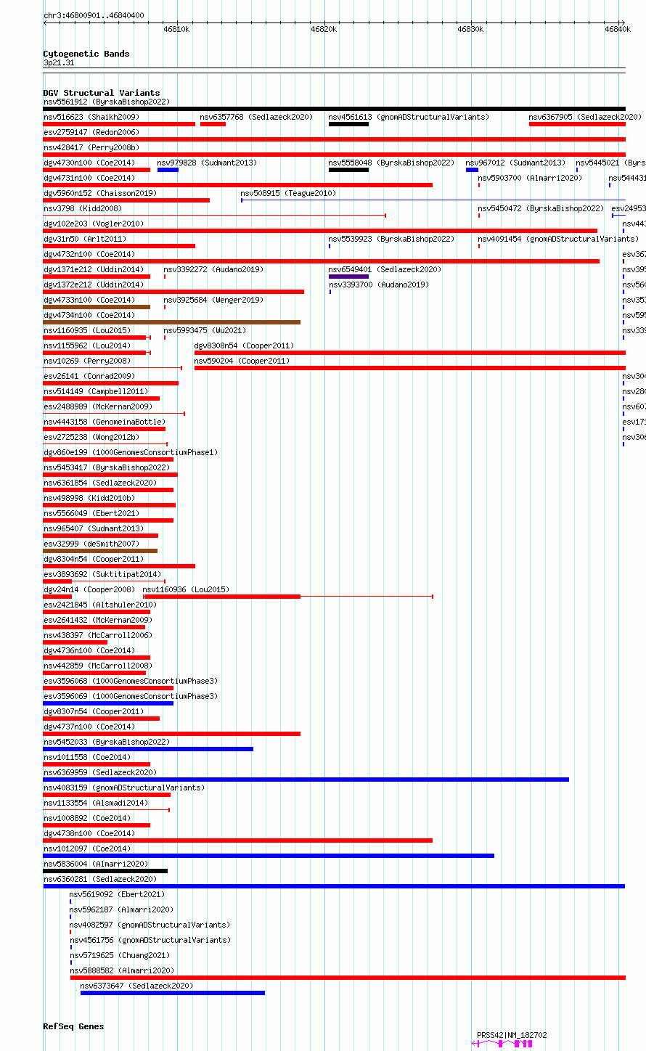Click esv3893692 (Suktitipat2014) label
Image resolution: width=646 pixels, height=1051 pixels.
[102, 574]
